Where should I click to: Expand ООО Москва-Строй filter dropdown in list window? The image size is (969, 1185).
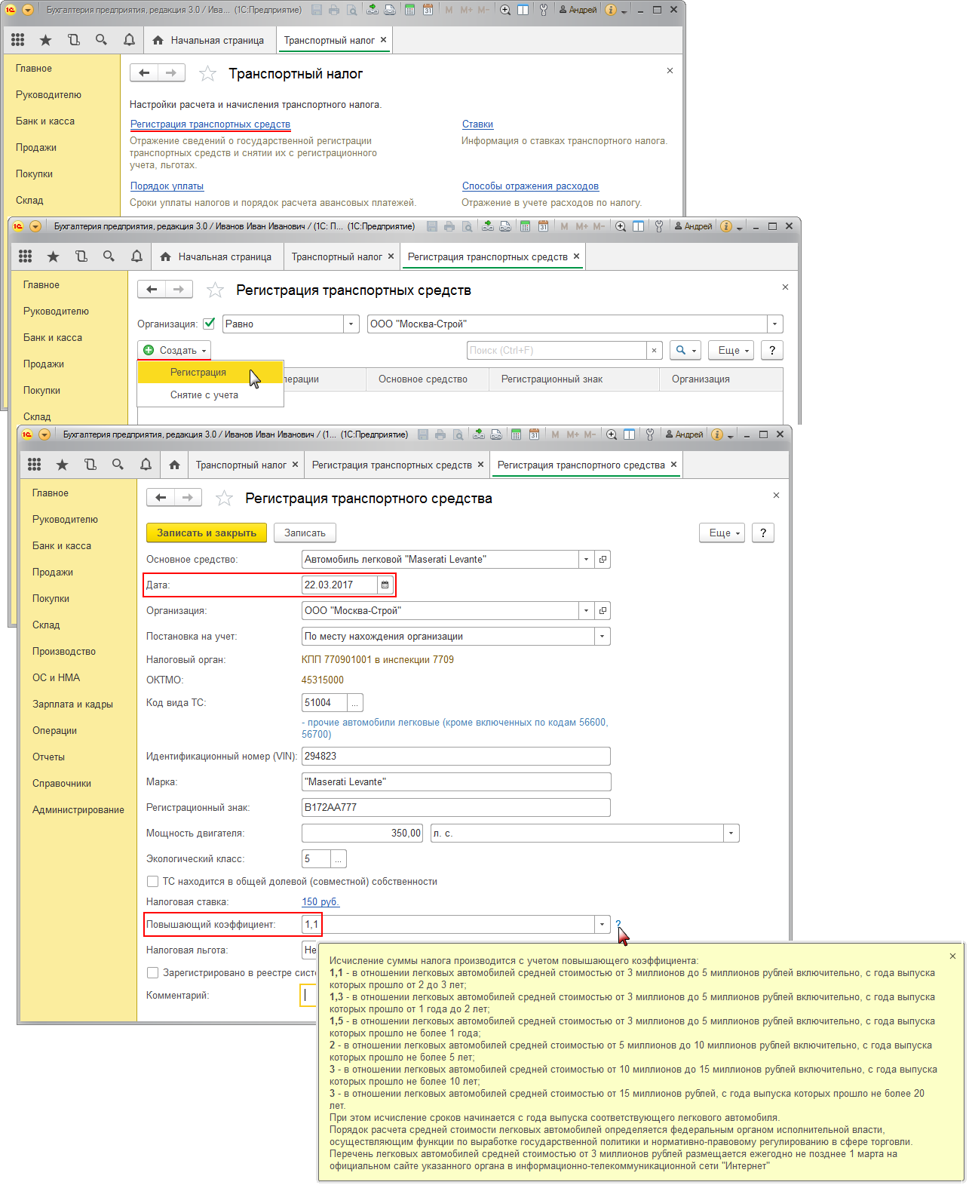775,324
